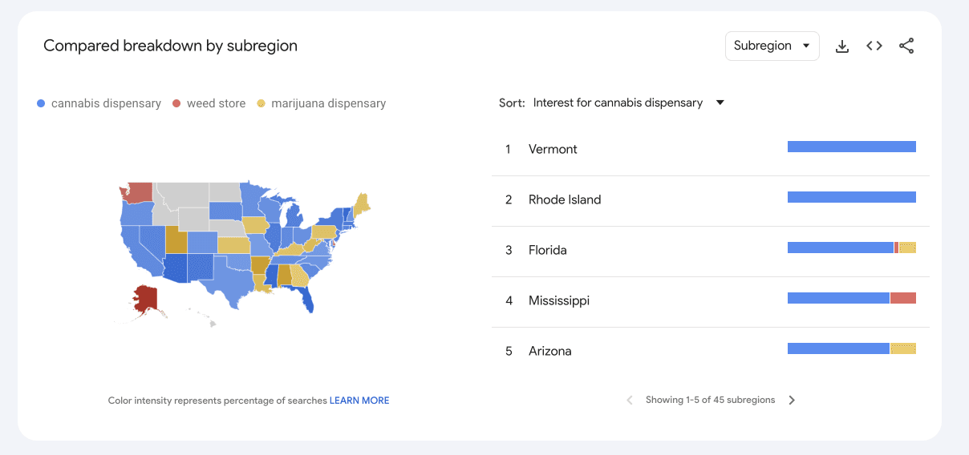The image size is (969, 455).
Task: Click Florida in the subregion list
Action: coord(548,250)
